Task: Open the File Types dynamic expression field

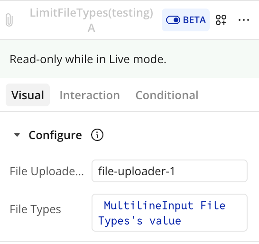Action: tap(169, 213)
